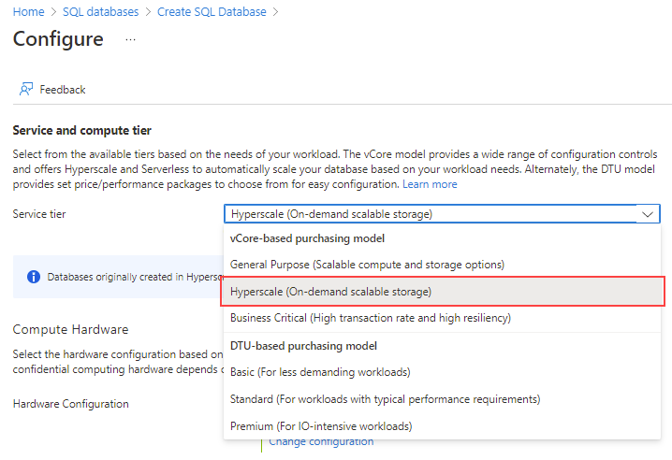Choose Hyperscale (On-demand scalable storage) option

click(x=331, y=292)
